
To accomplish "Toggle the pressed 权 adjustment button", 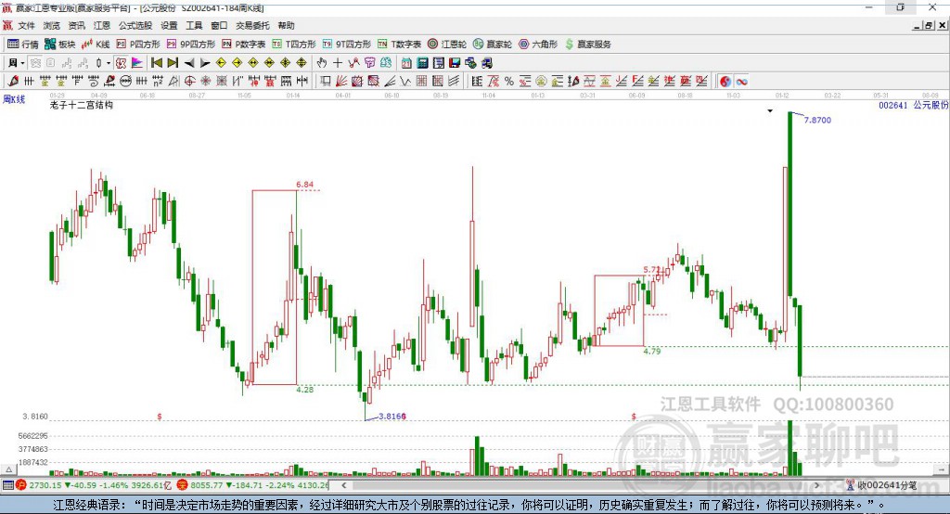I will 122,63.
